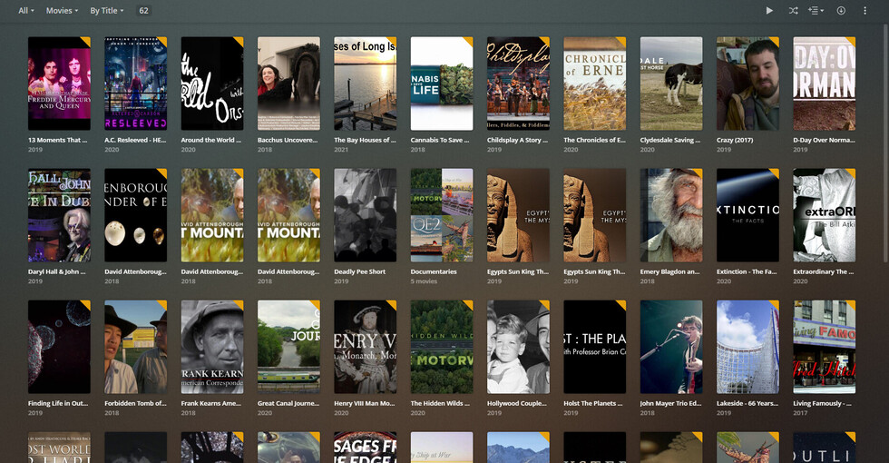Click the 2021 year under Bay Houses
This screenshot has height=463, width=889.
pos(341,150)
